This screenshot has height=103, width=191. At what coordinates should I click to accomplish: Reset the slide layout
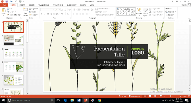pyautogui.click(x=32, y=12)
